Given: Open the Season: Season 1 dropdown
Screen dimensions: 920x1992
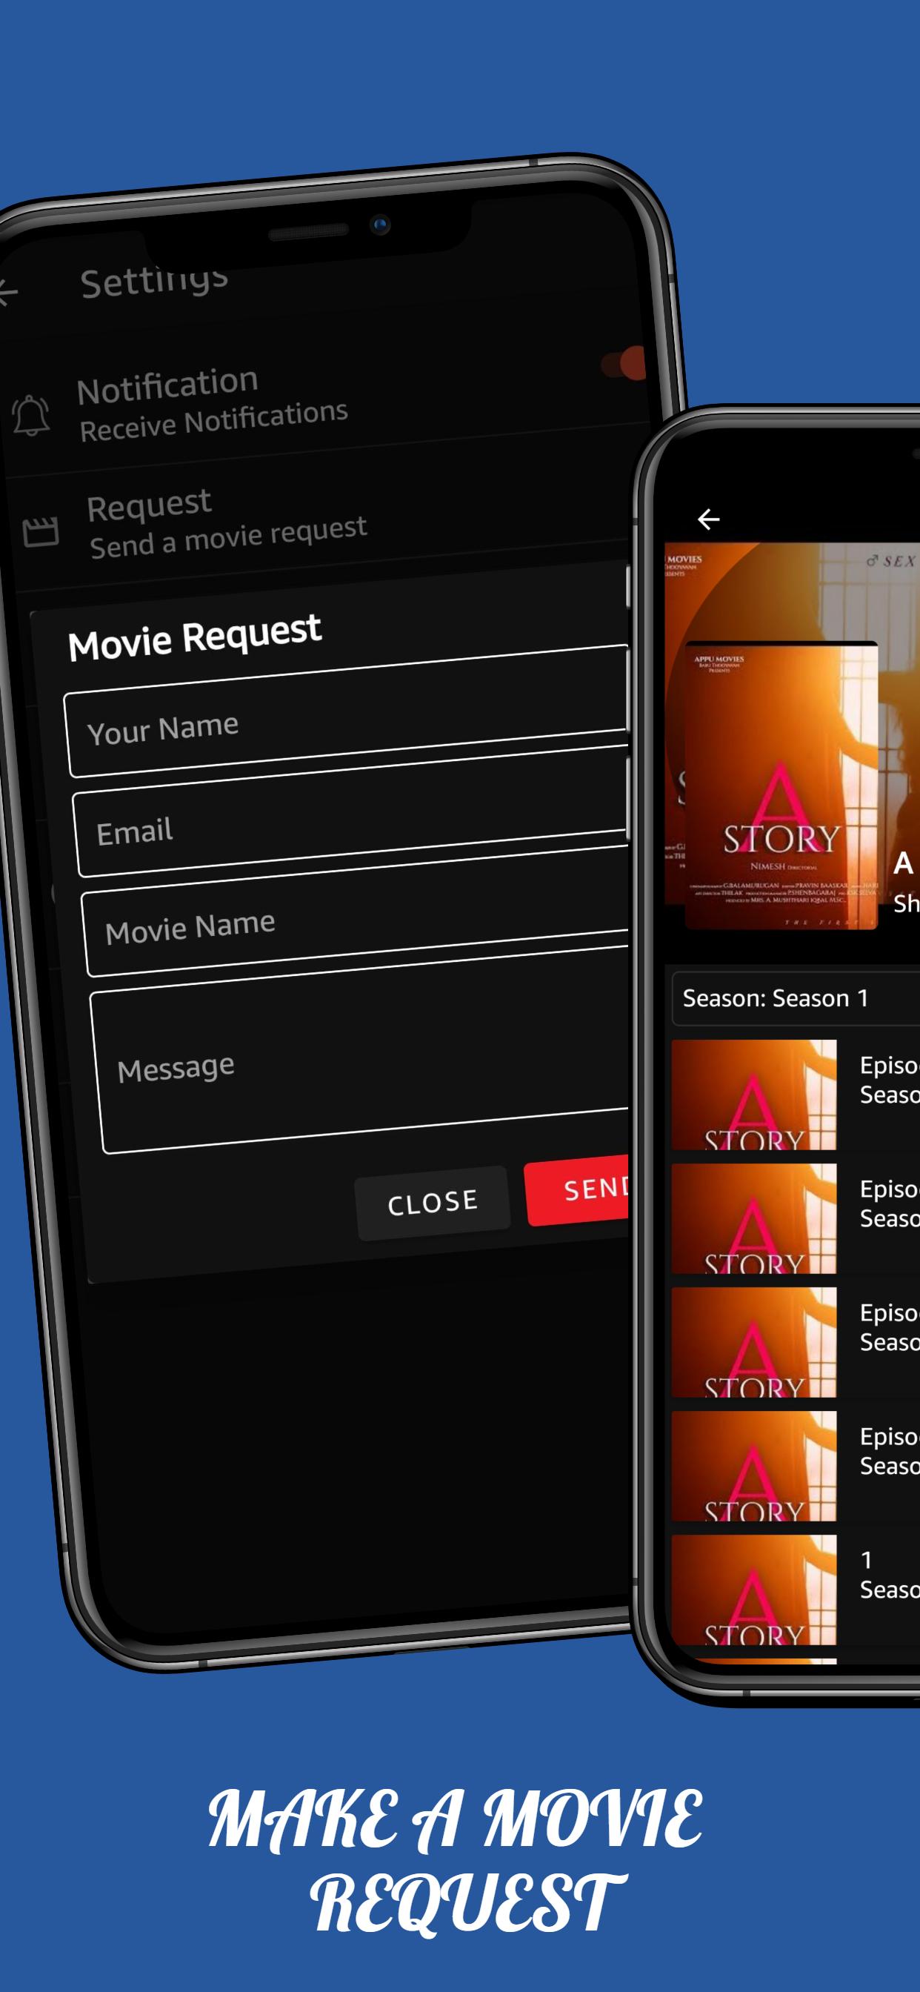Looking at the screenshot, I should 796,998.
